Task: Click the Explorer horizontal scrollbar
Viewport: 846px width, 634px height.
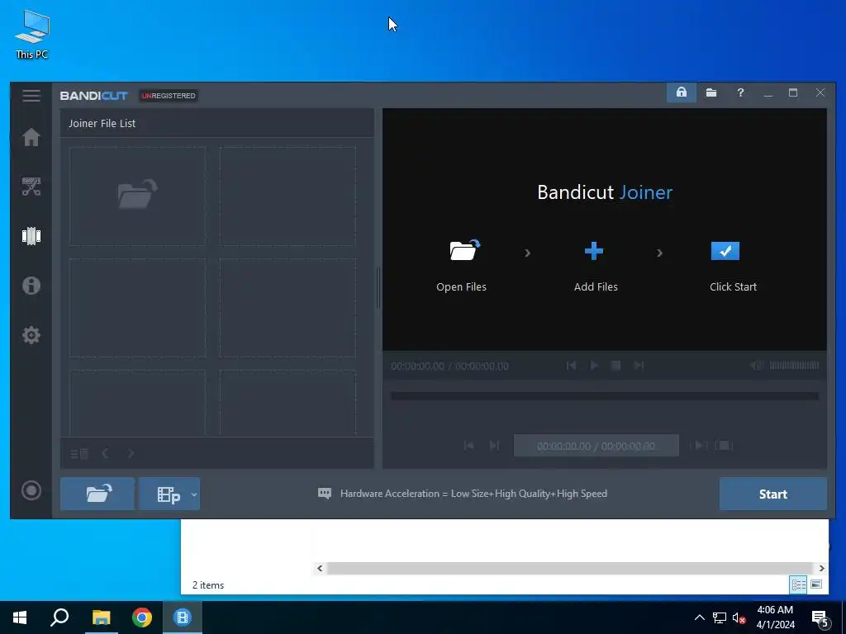Action: [x=570, y=568]
